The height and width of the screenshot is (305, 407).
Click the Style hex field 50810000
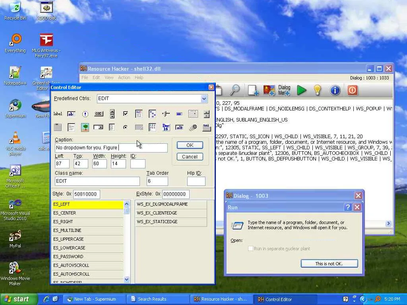pos(86,194)
